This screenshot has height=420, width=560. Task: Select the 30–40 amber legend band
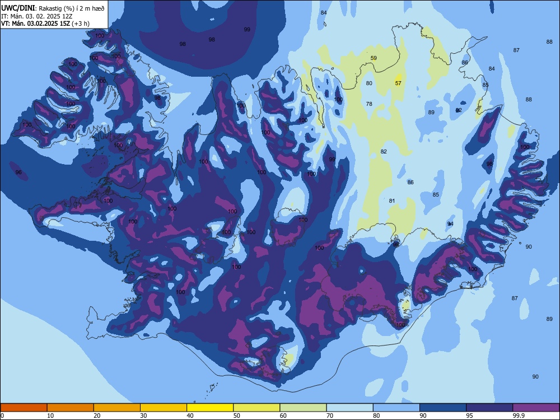click(x=164, y=408)
